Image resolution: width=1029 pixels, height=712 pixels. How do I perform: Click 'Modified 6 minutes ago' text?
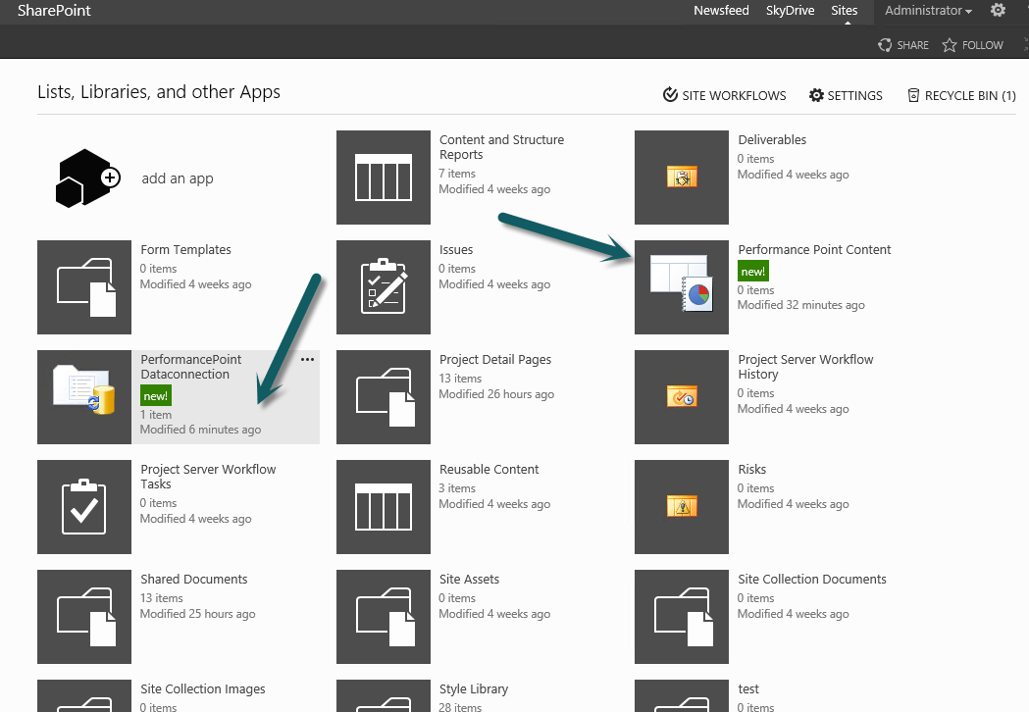pyautogui.click(x=200, y=430)
